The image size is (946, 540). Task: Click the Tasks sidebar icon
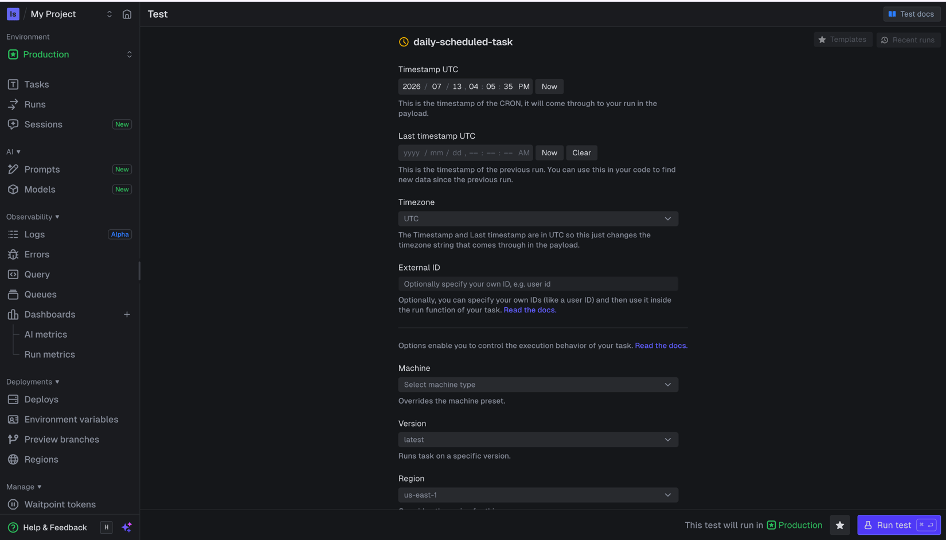pos(13,84)
